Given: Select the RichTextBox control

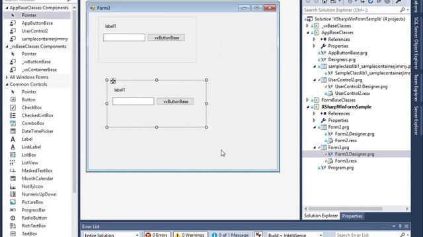Looking at the screenshot, I should tap(34, 226).
